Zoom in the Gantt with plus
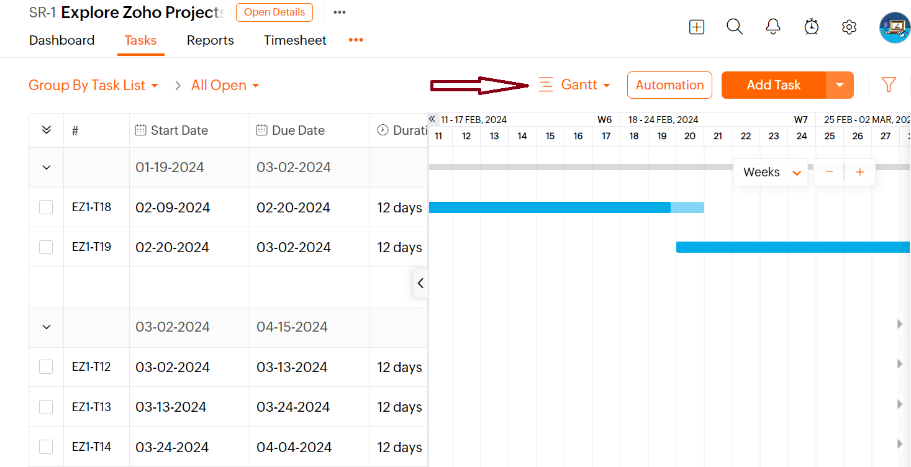911x467 pixels. (860, 172)
